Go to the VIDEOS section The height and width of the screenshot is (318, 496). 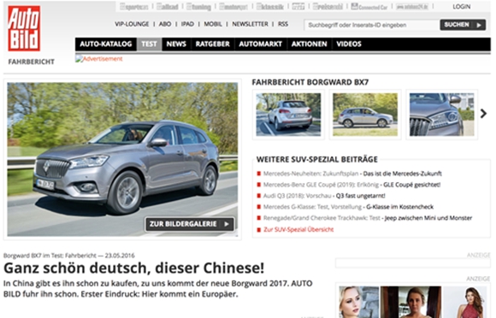349,44
